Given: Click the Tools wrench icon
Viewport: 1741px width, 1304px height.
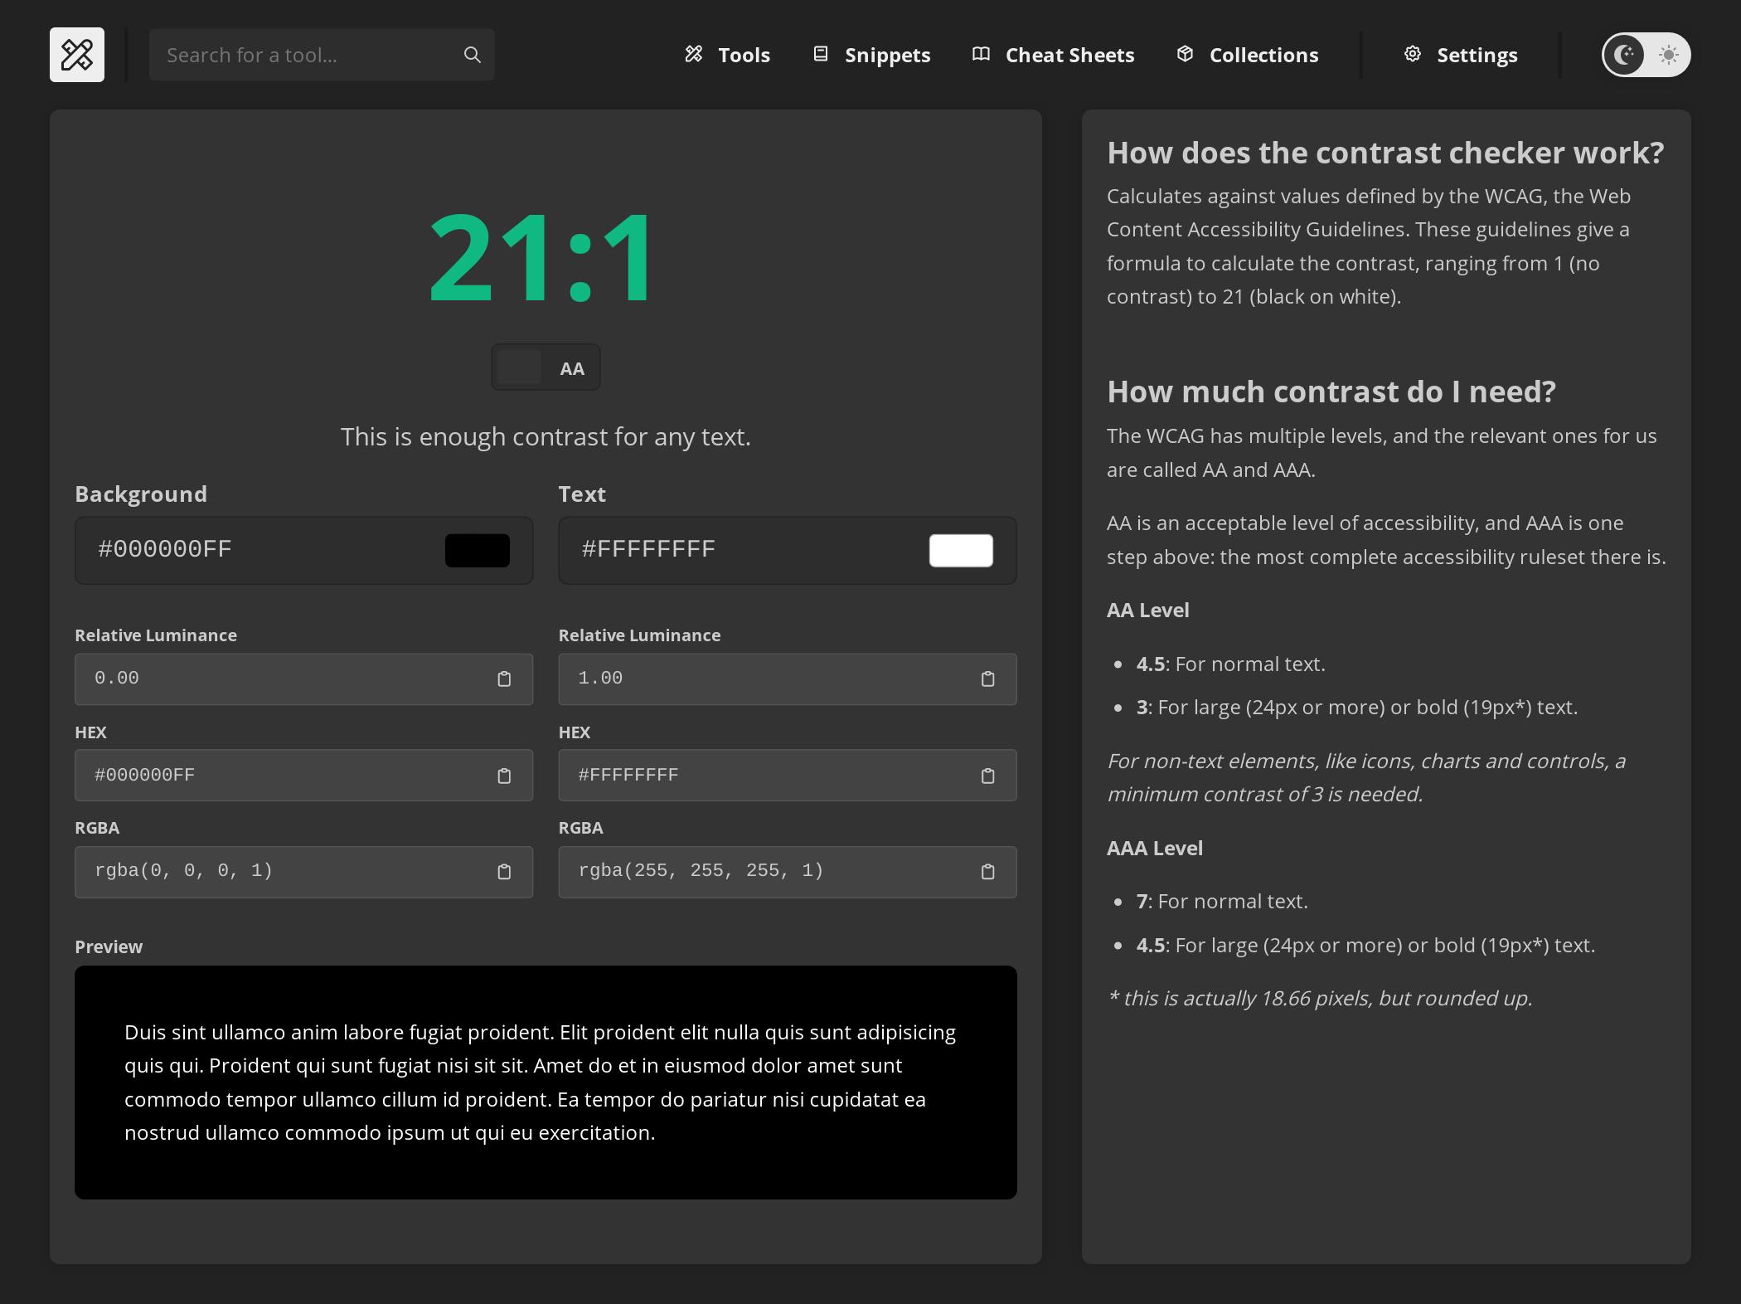Looking at the screenshot, I should (694, 55).
